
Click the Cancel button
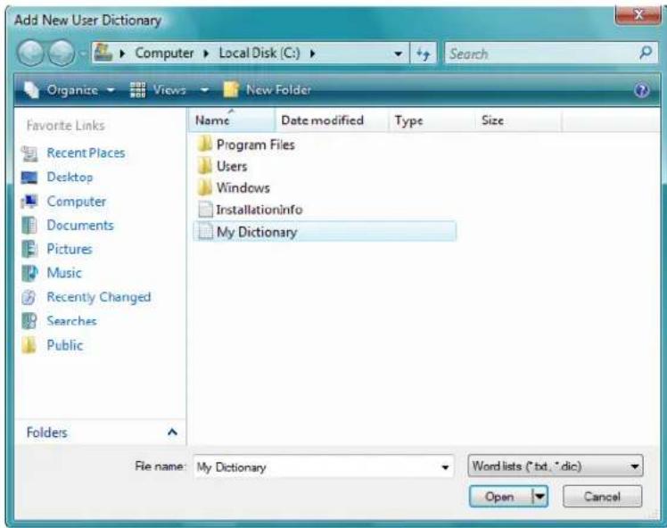point(602,497)
